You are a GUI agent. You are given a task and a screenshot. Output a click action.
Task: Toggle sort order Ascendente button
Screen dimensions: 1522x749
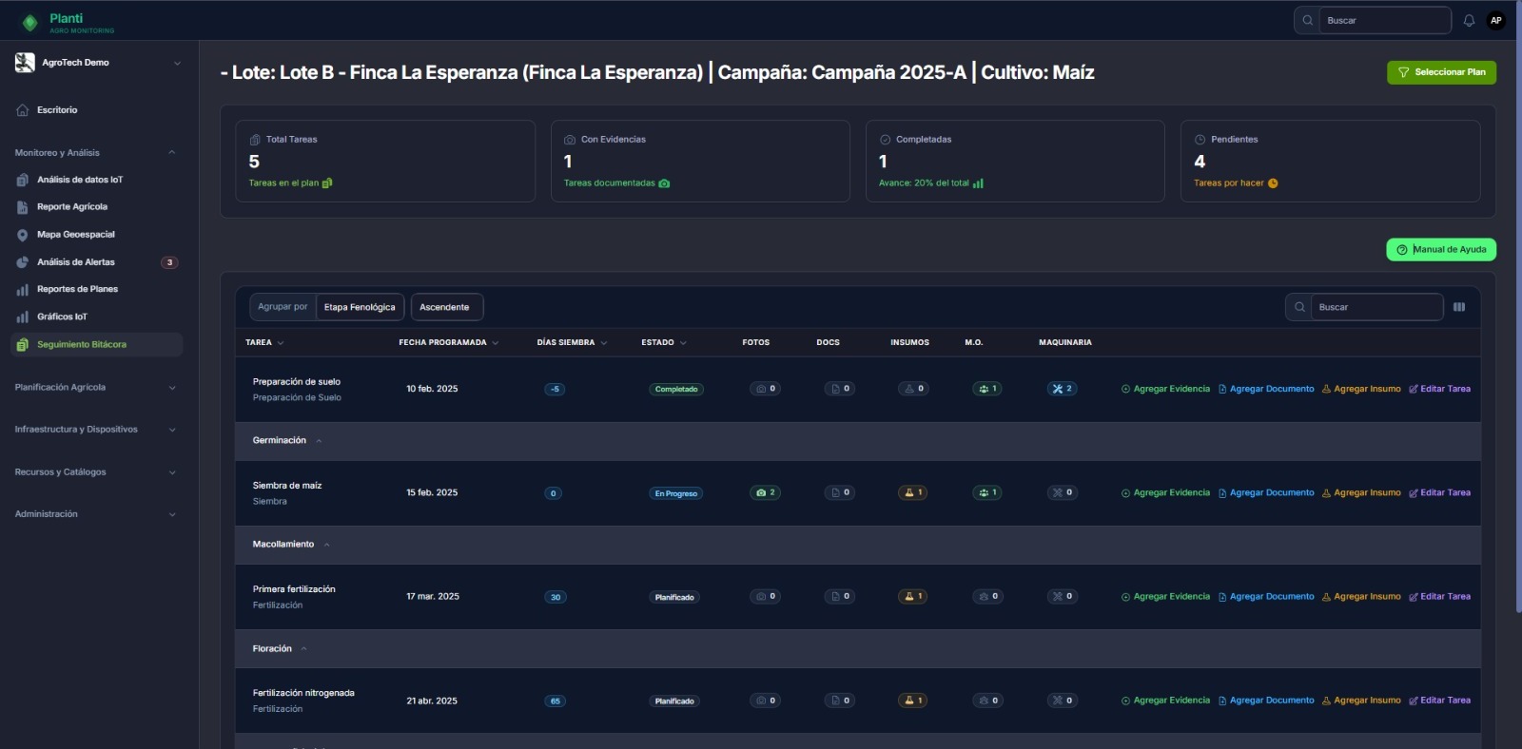point(445,307)
